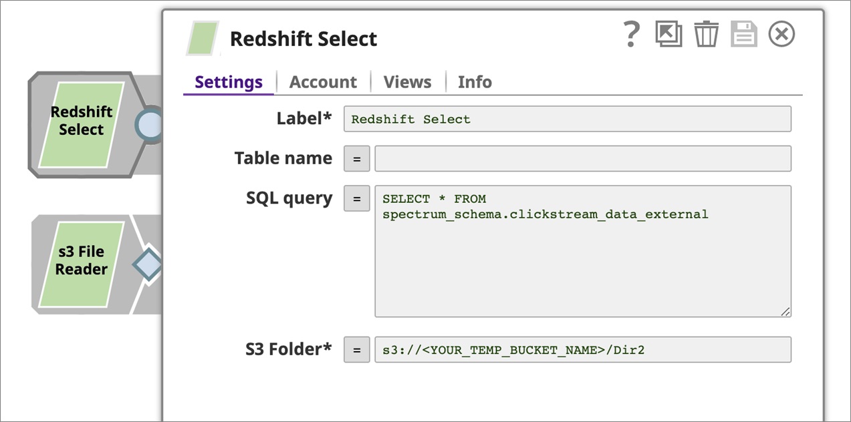Click the empty Table name field

coord(583,159)
